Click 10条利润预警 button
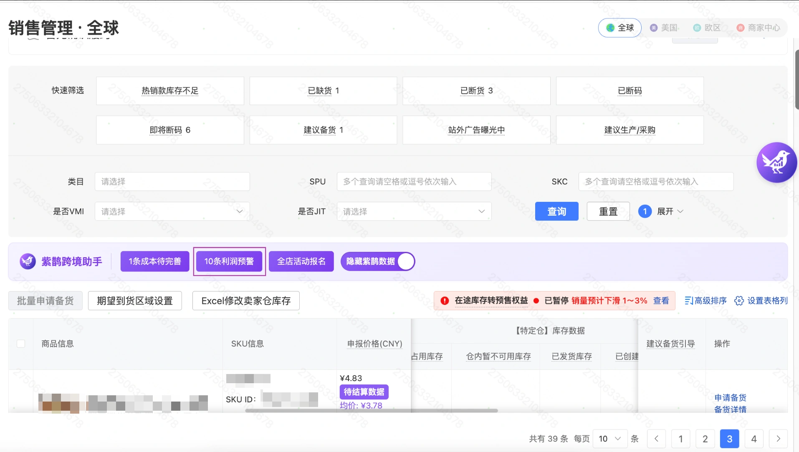 pyautogui.click(x=229, y=261)
